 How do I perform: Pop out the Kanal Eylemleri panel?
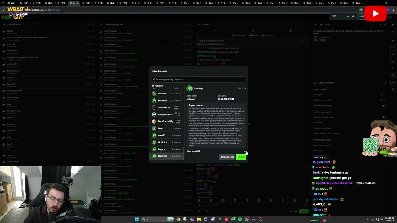385,83
